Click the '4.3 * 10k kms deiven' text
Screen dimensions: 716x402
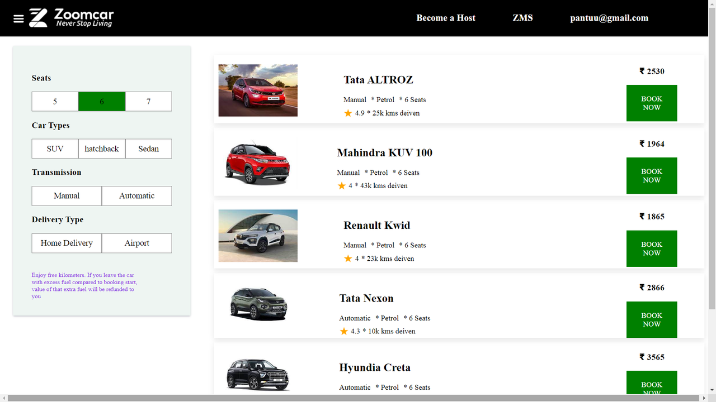click(383, 331)
